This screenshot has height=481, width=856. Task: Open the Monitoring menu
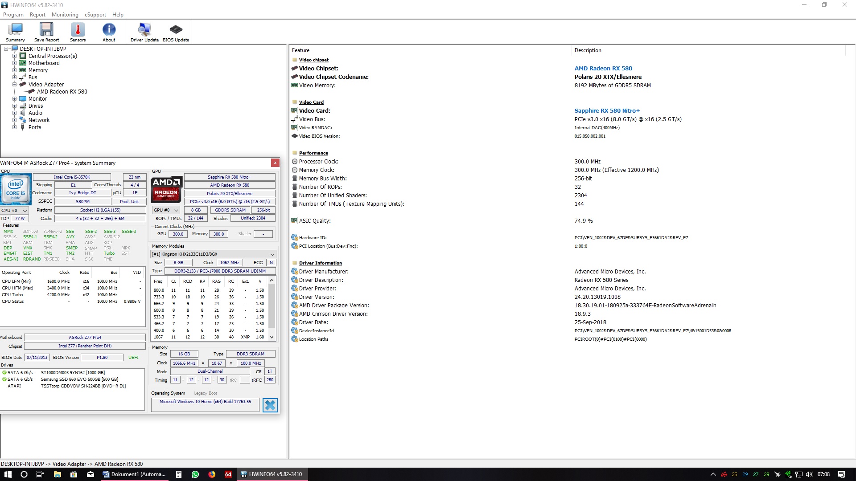click(65, 15)
